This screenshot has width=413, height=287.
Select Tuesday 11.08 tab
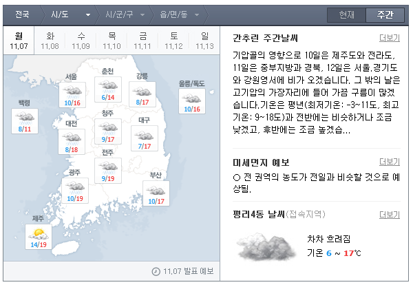pyautogui.click(x=50, y=41)
